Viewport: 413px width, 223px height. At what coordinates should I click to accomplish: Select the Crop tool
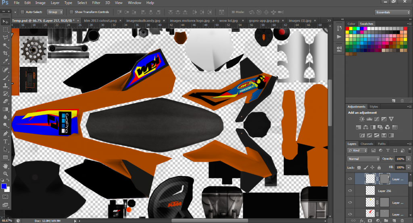tap(6, 53)
